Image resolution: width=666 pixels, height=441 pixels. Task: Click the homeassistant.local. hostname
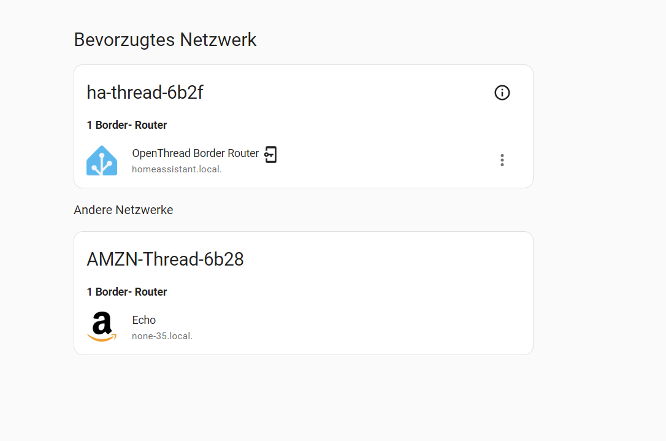(177, 169)
